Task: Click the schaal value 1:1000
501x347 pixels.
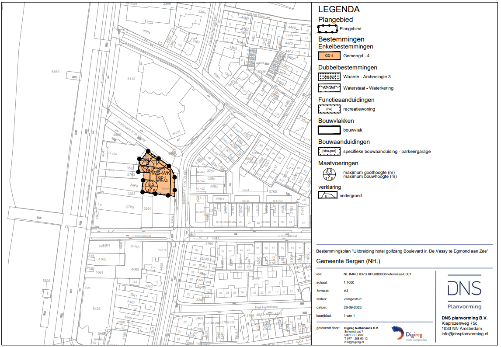Action: point(349,282)
